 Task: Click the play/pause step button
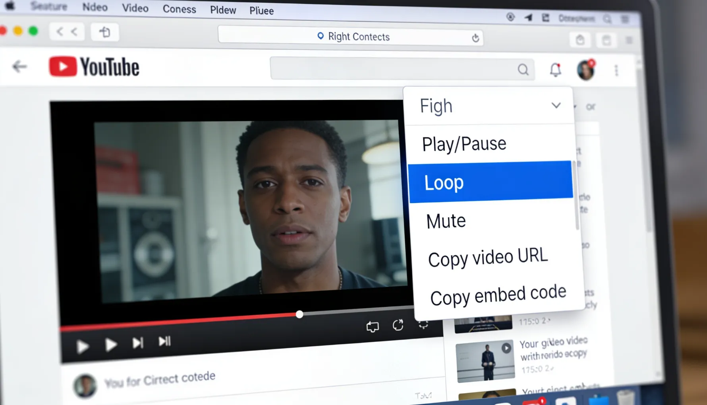pos(164,341)
